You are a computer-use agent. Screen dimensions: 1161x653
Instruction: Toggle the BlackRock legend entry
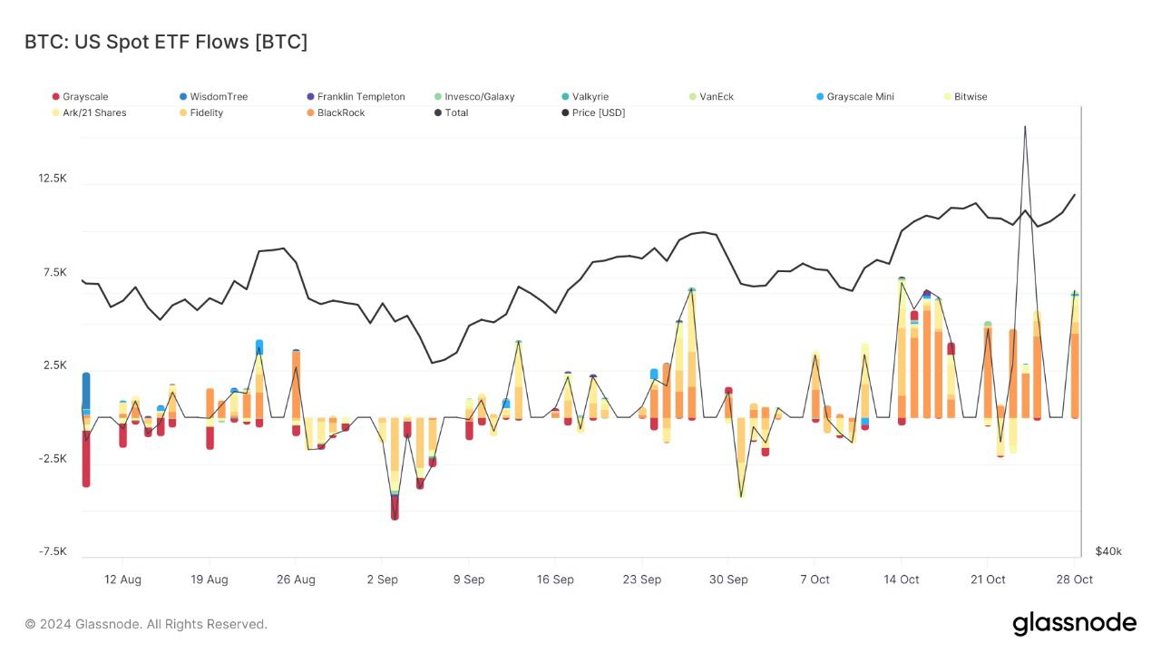334,112
